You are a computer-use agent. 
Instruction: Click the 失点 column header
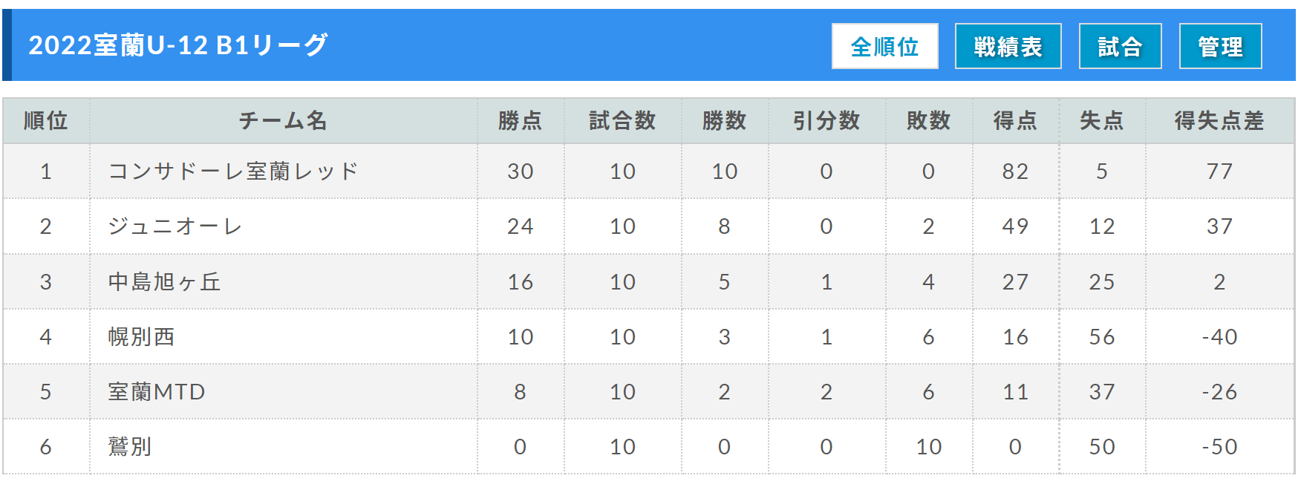click(1102, 120)
